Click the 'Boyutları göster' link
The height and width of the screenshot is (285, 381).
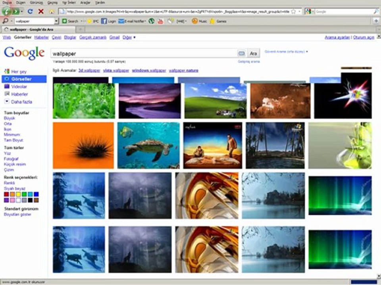(x=17, y=215)
